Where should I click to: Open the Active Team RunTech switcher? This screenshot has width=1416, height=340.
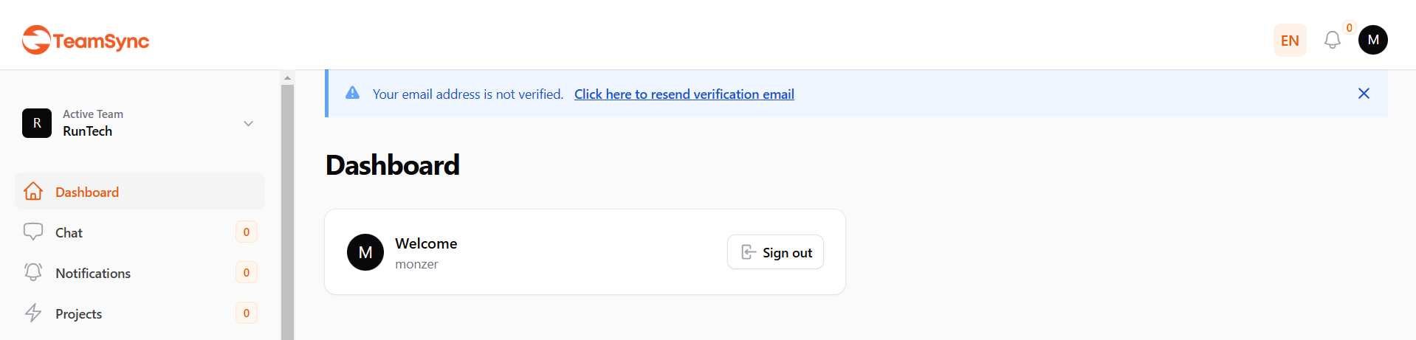coord(139,123)
